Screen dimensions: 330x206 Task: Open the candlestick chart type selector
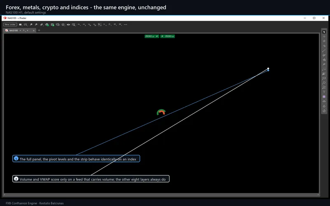42,25
